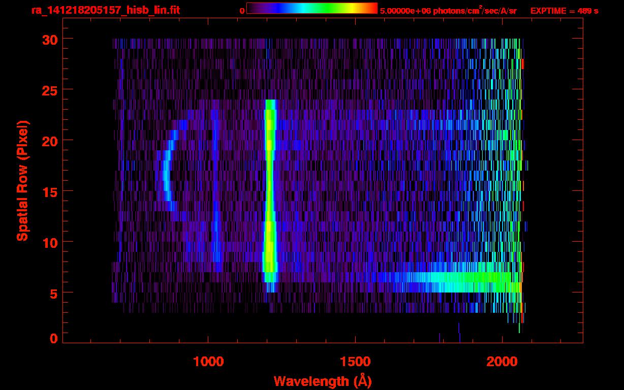Click the 2000 wavelength tick label

[502, 361]
